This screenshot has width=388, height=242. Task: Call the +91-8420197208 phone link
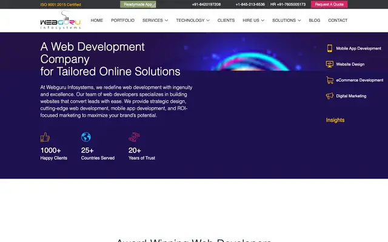(x=206, y=4)
